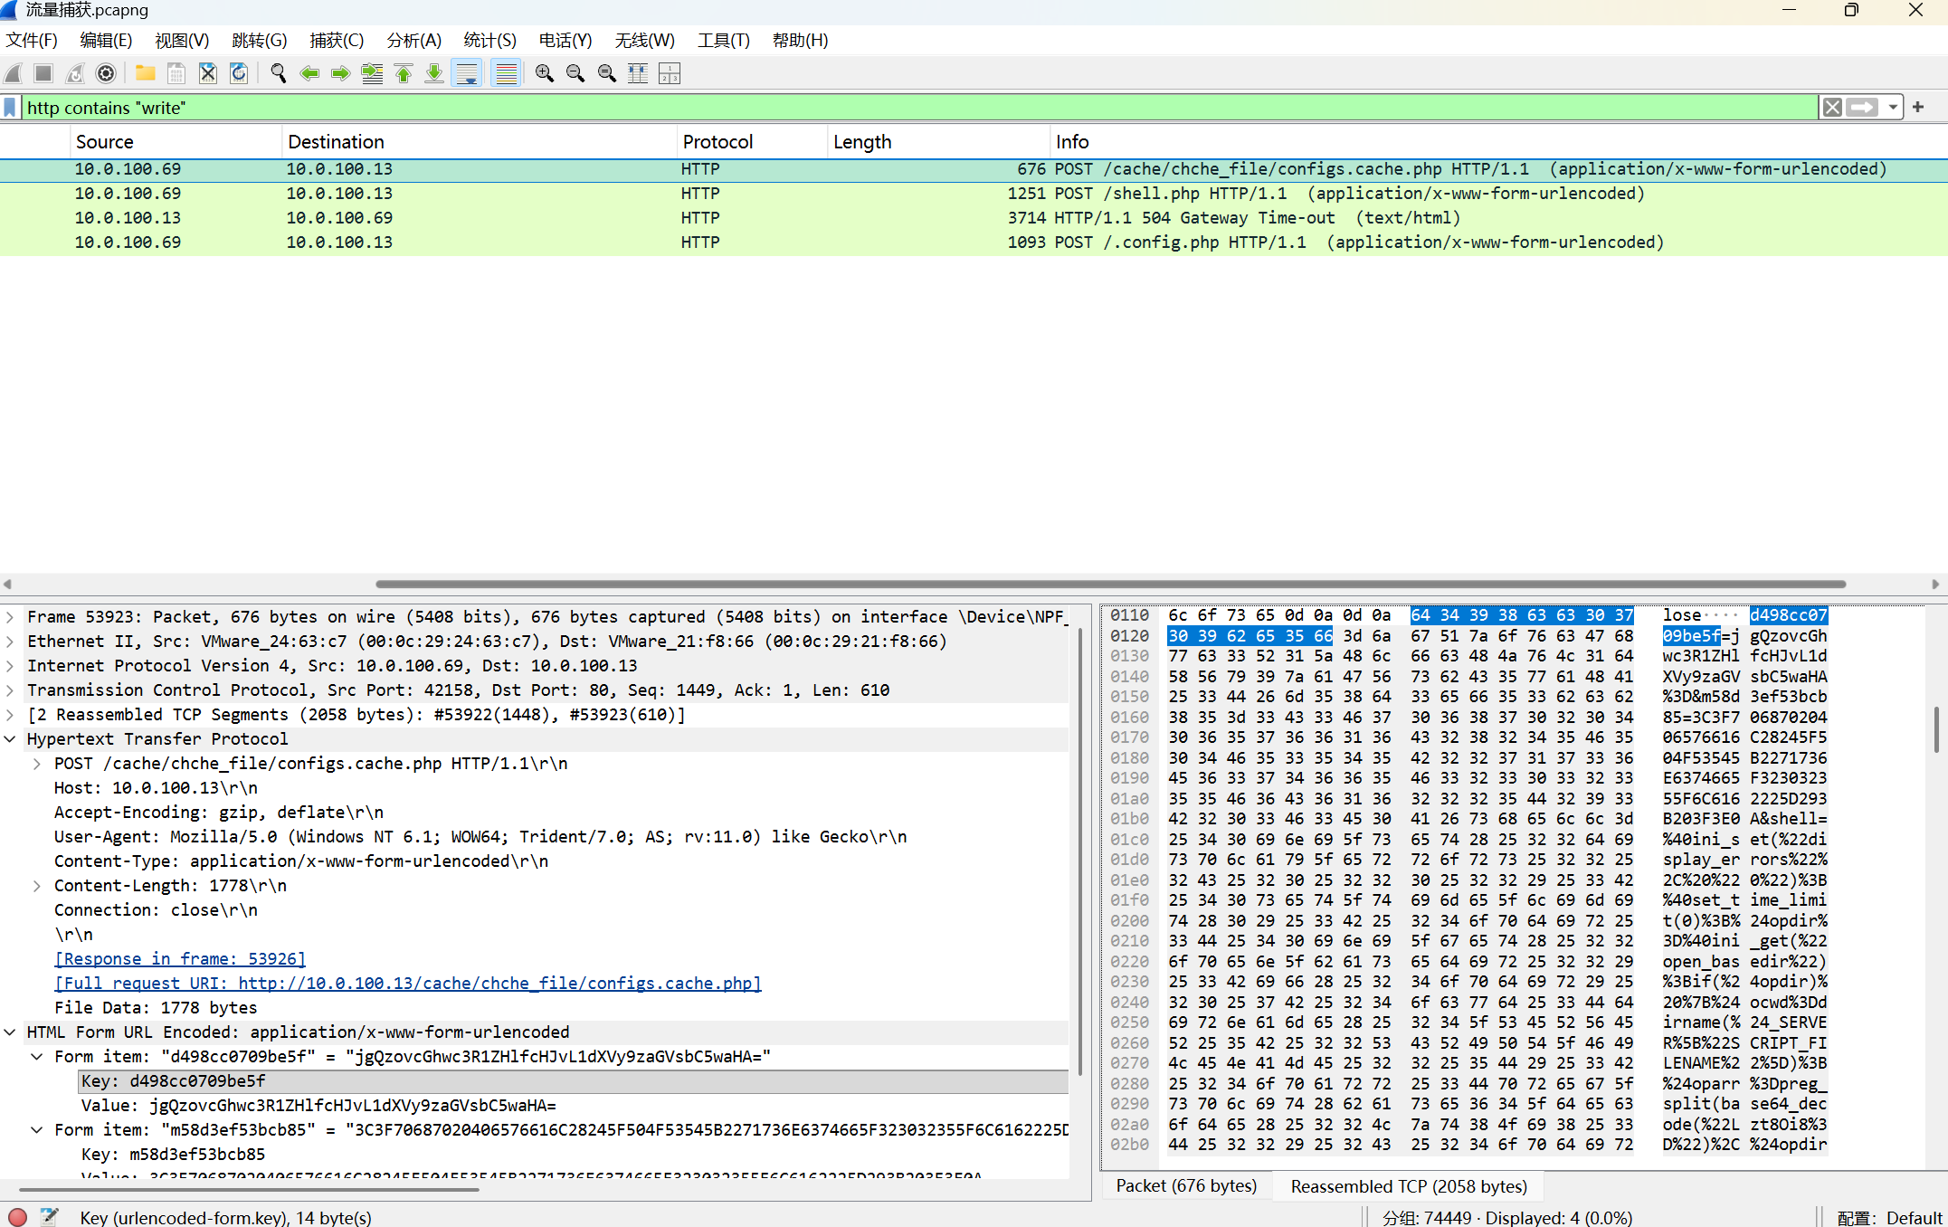Viewport: 1948px width, 1227px height.
Task: Open the capture options gear icon
Action: coord(106,73)
